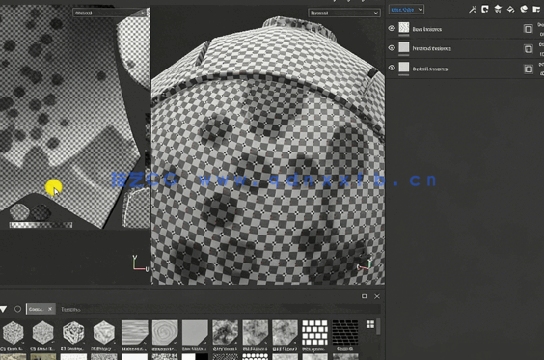This screenshot has width=544, height=360.
Task: Pick the first hexagonal material thumbnail in shelf
Action: [x=14, y=333]
